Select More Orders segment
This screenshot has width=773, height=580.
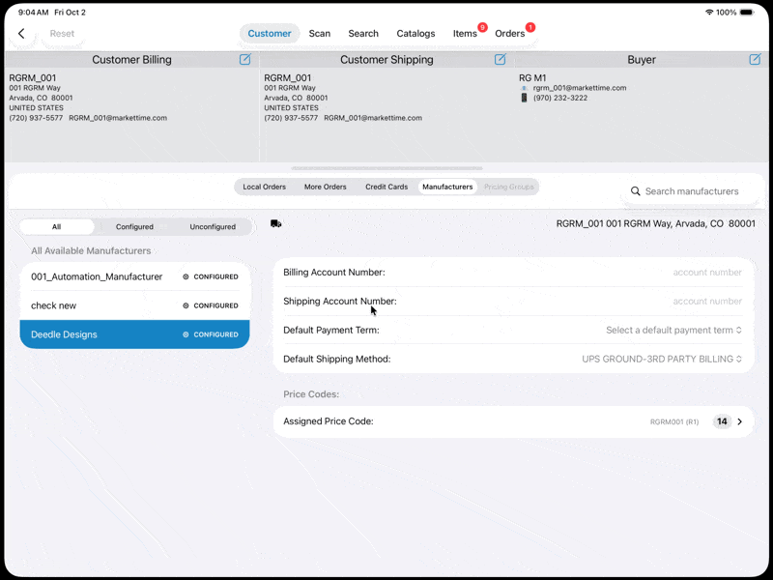pyautogui.click(x=326, y=187)
